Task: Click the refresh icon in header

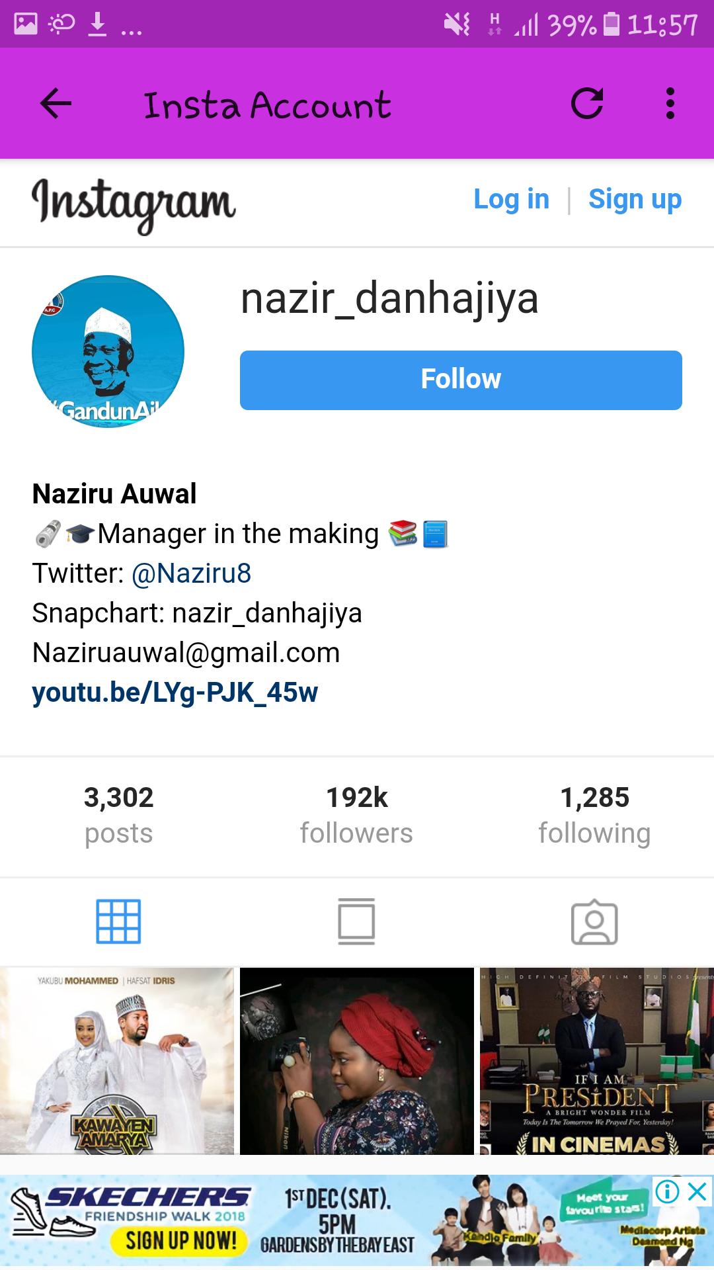Action: pos(587,103)
